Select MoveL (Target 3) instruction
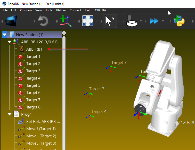 41,143
